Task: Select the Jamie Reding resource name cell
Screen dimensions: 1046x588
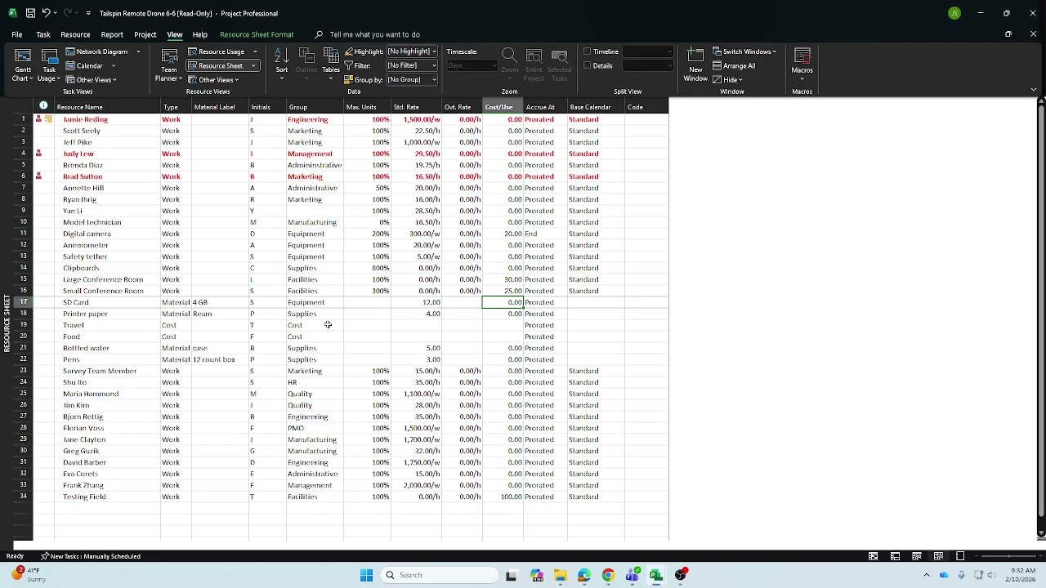Action: (x=107, y=119)
